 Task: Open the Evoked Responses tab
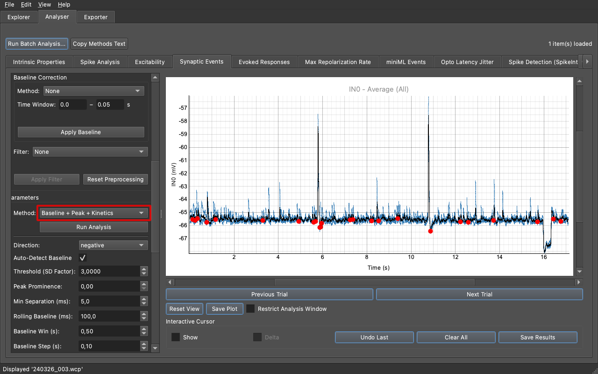click(264, 62)
